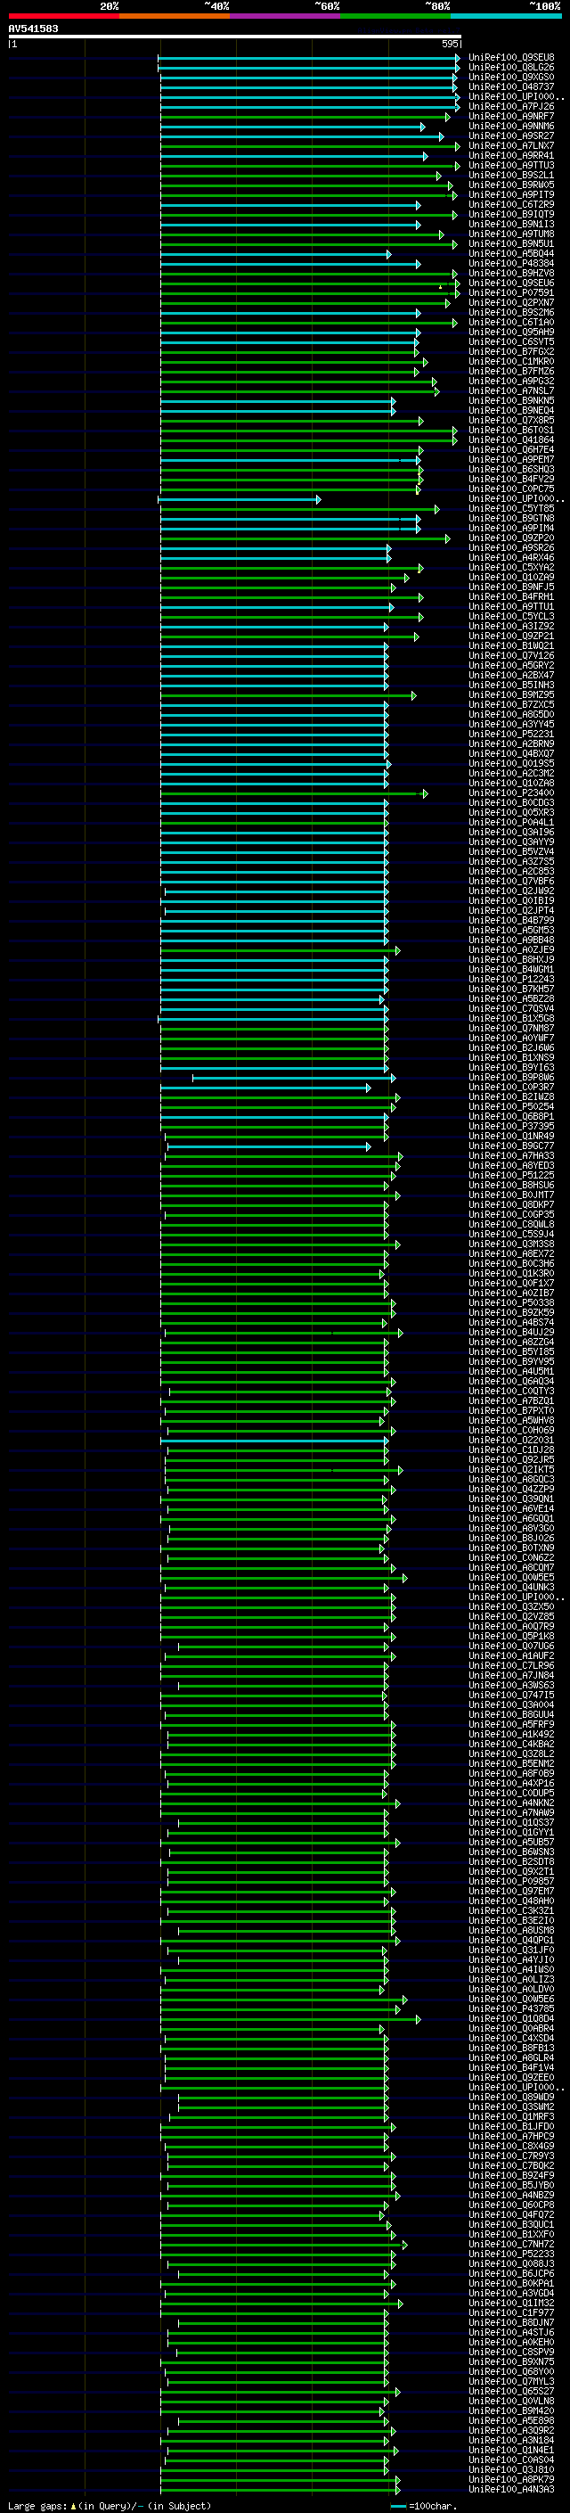
Task: Select UniRef100_A9NNM6 entry
Action: tap(511, 126)
